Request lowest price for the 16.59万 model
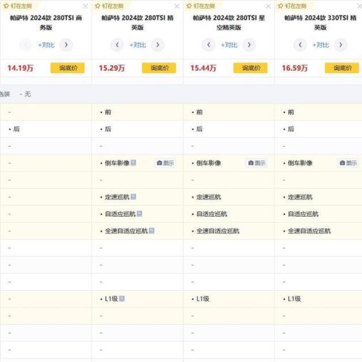 [342, 68]
